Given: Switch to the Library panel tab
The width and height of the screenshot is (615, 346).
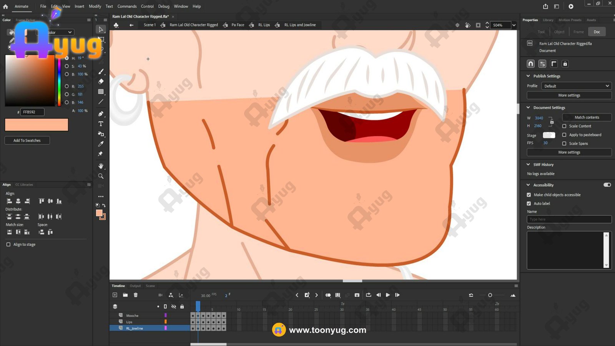Looking at the screenshot, I should [x=548, y=20].
